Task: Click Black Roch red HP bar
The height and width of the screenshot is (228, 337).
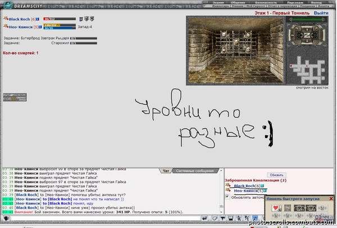Action: tap(60, 19)
